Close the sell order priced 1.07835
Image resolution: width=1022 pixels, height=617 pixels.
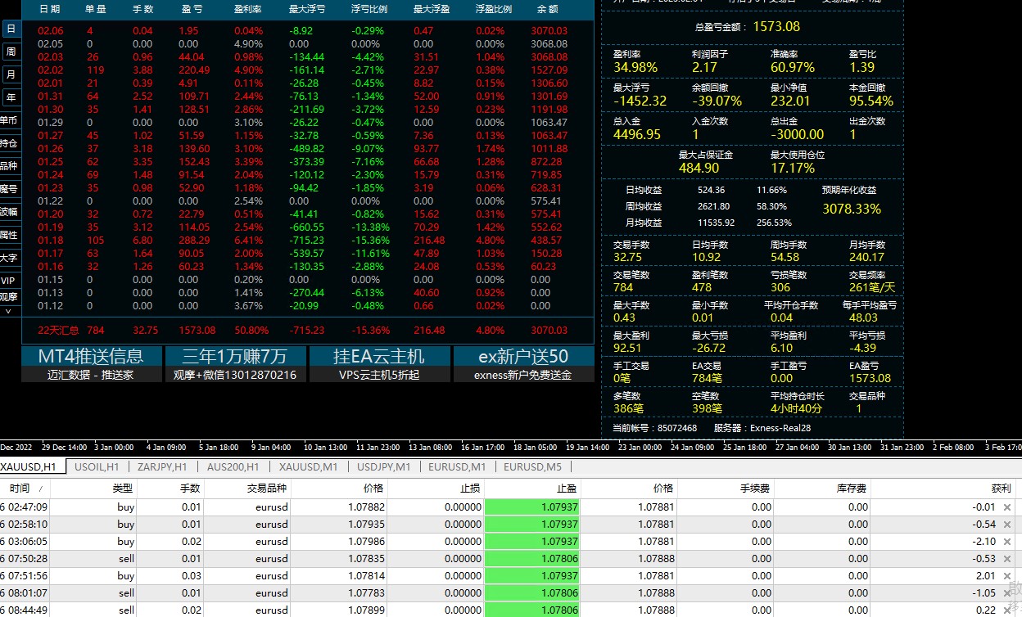[1007, 559]
